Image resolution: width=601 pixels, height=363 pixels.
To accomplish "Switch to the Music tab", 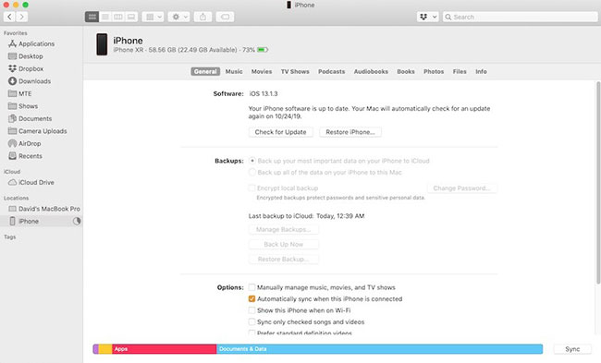I will 234,72.
